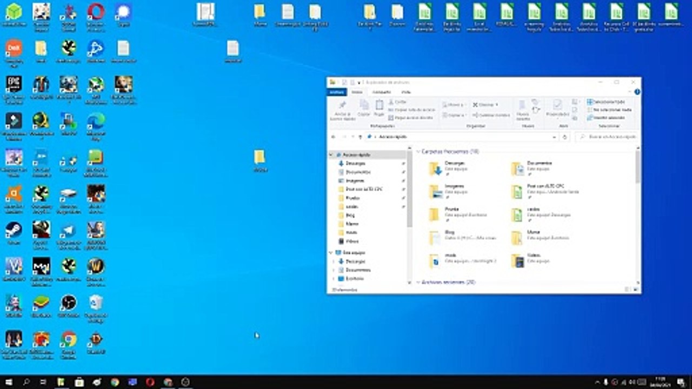Collapse the Explorer ribbon with the chevron

[630, 92]
